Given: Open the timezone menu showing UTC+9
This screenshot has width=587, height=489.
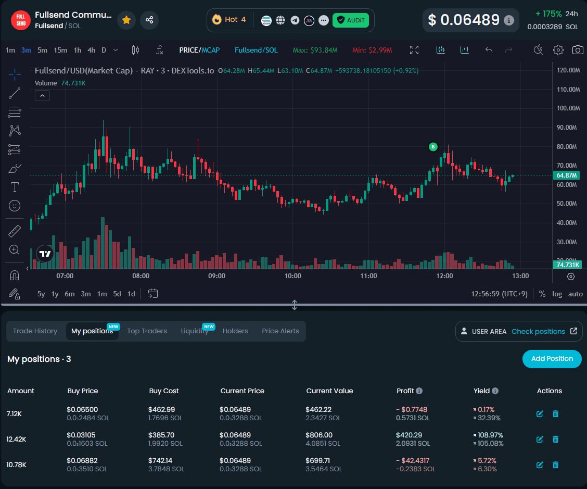Looking at the screenshot, I should click(500, 294).
